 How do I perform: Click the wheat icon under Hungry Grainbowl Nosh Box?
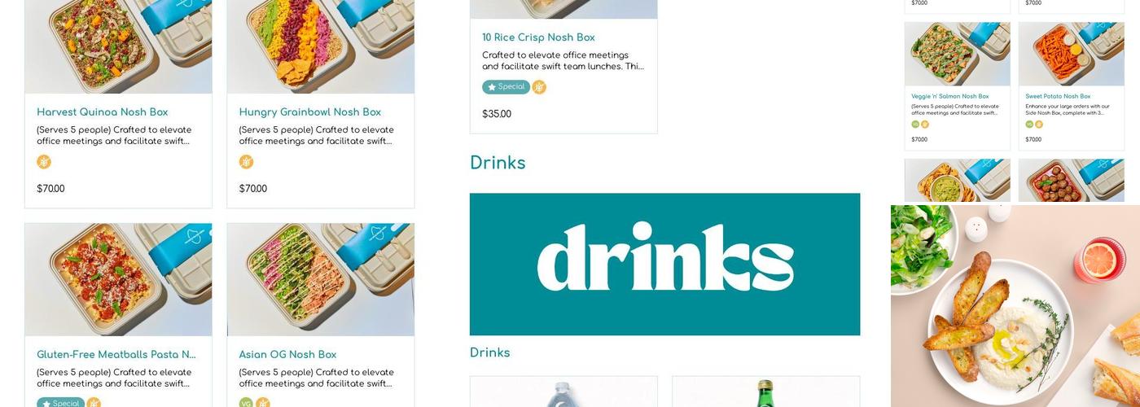[246, 162]
